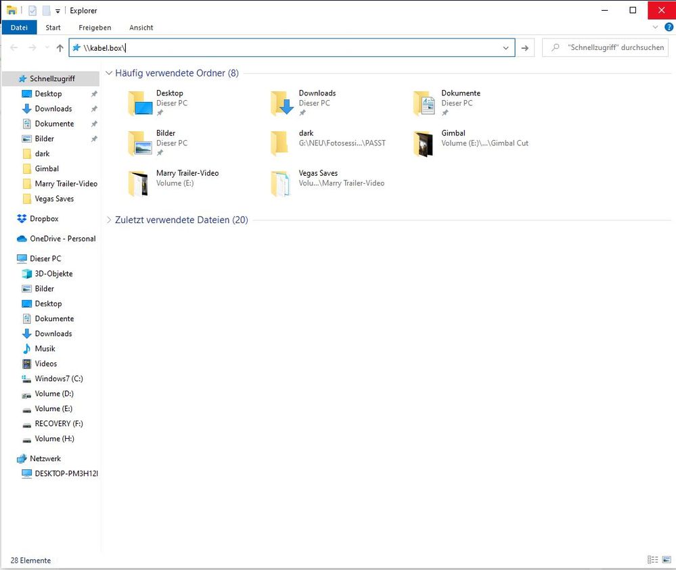Click into the address bar field
Screen dimensions: 676x570
(x=292, y=48)
